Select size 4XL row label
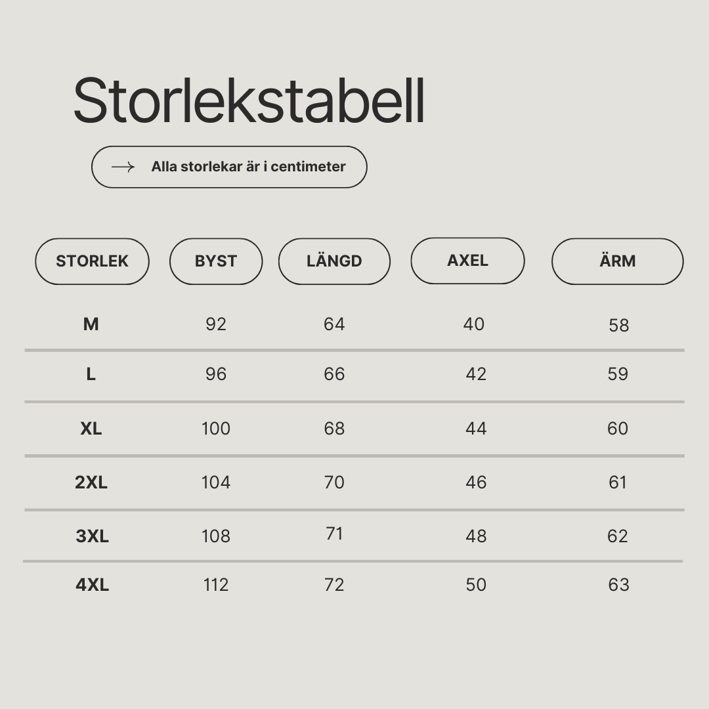The width and height of the screenshot is (709, 709). pos(93,585)
